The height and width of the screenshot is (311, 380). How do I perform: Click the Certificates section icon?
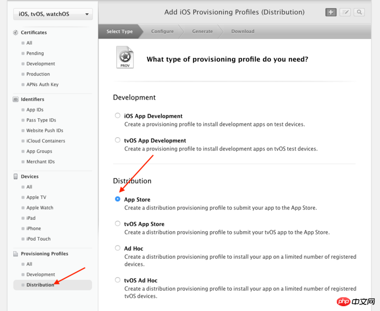[16, 32]
